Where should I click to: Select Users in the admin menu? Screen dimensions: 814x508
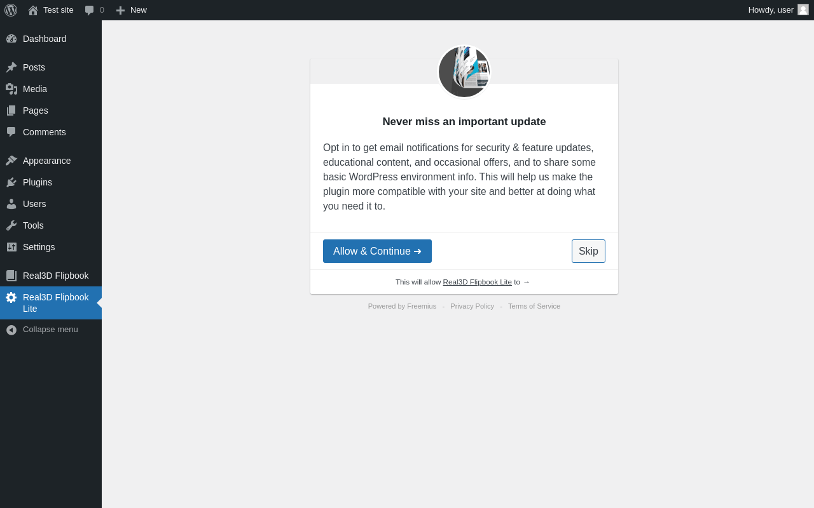tap(34, 204)
